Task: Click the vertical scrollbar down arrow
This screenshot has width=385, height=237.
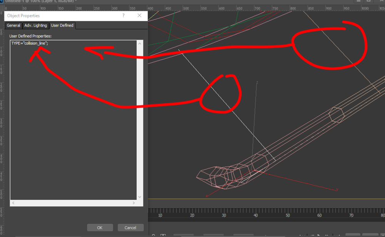Action: (140, 197)
